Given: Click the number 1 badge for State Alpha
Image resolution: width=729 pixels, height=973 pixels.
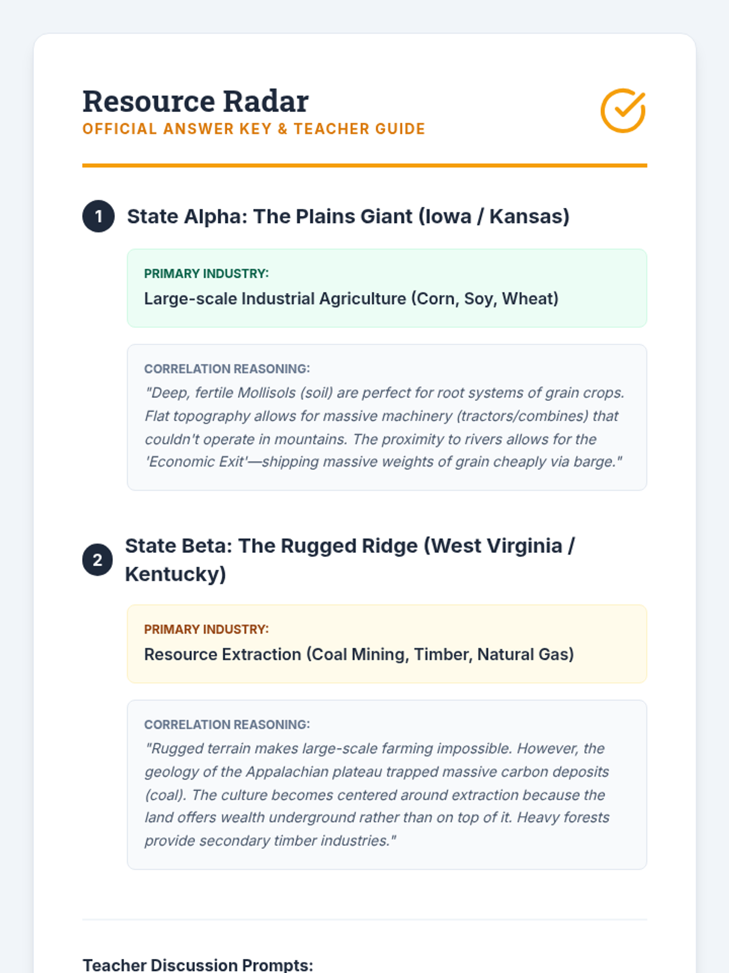Looking at the screenshot, I should click(x=98, y=216).
